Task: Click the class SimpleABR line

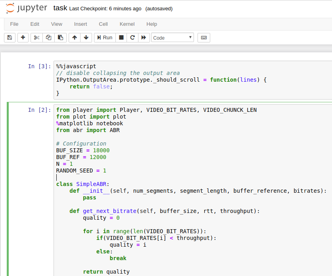Action: coord(83,184)
